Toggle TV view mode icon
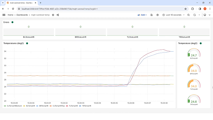 205,15
